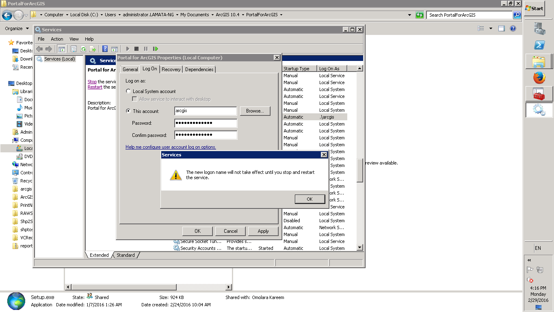Open Organize dropdown in Explorer

pos(17,28)
